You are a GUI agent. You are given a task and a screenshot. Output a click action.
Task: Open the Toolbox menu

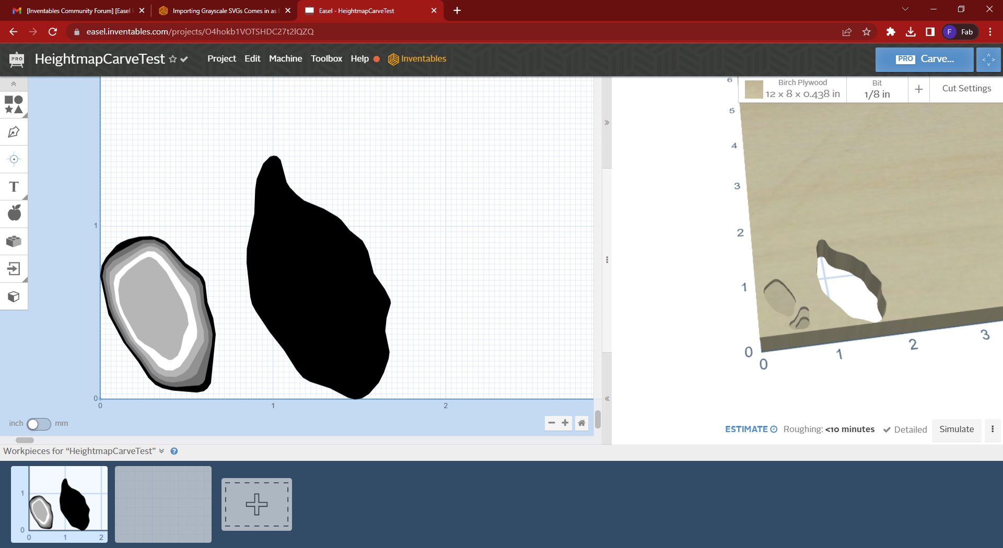pyautogui.click(x=326, y=58)
